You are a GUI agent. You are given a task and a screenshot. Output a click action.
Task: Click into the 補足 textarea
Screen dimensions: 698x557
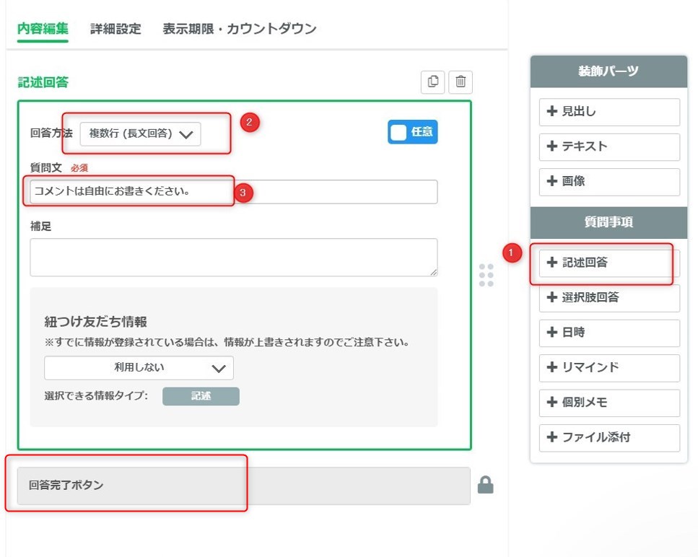tap(233, 257)
